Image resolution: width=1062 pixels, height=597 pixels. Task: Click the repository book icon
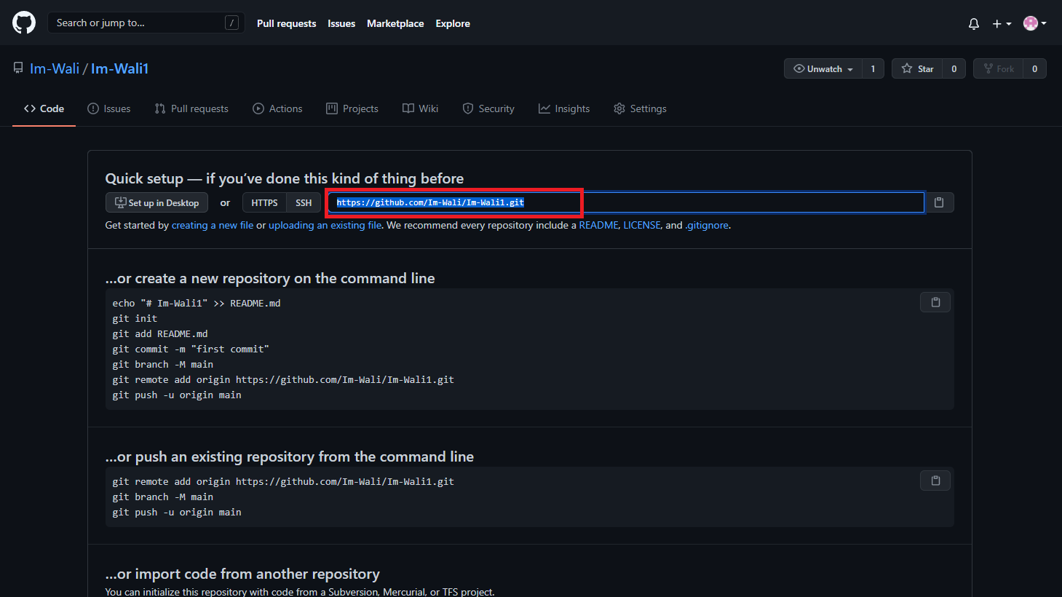click(18, 68)
